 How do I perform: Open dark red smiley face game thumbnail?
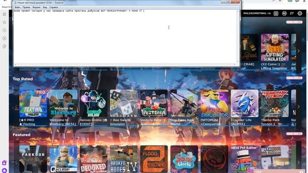click(x=214, y=159)
